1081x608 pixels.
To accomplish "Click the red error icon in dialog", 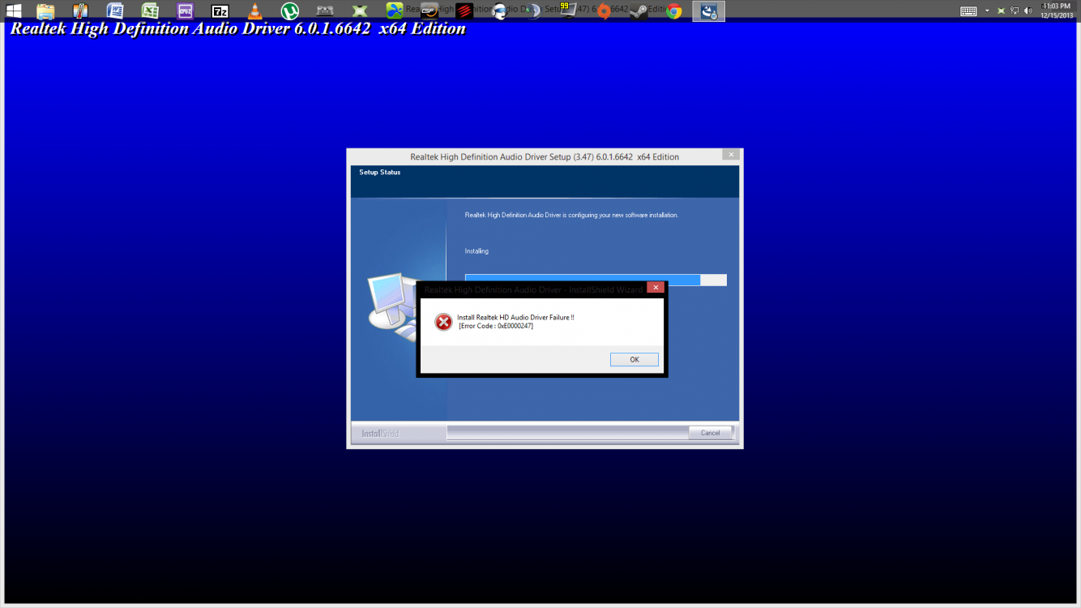I will 443,322.
